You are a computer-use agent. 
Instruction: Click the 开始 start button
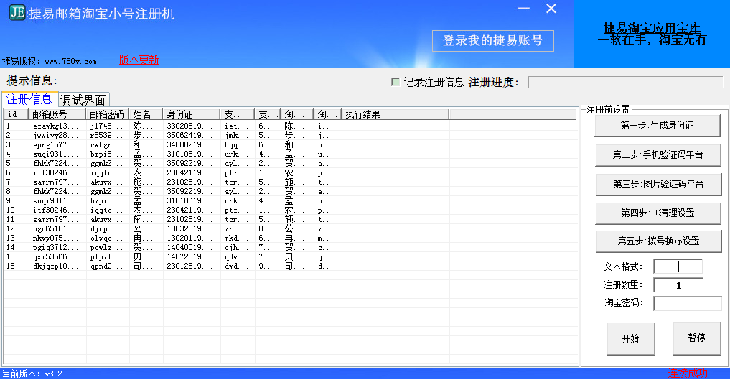[x=631, y=338]
